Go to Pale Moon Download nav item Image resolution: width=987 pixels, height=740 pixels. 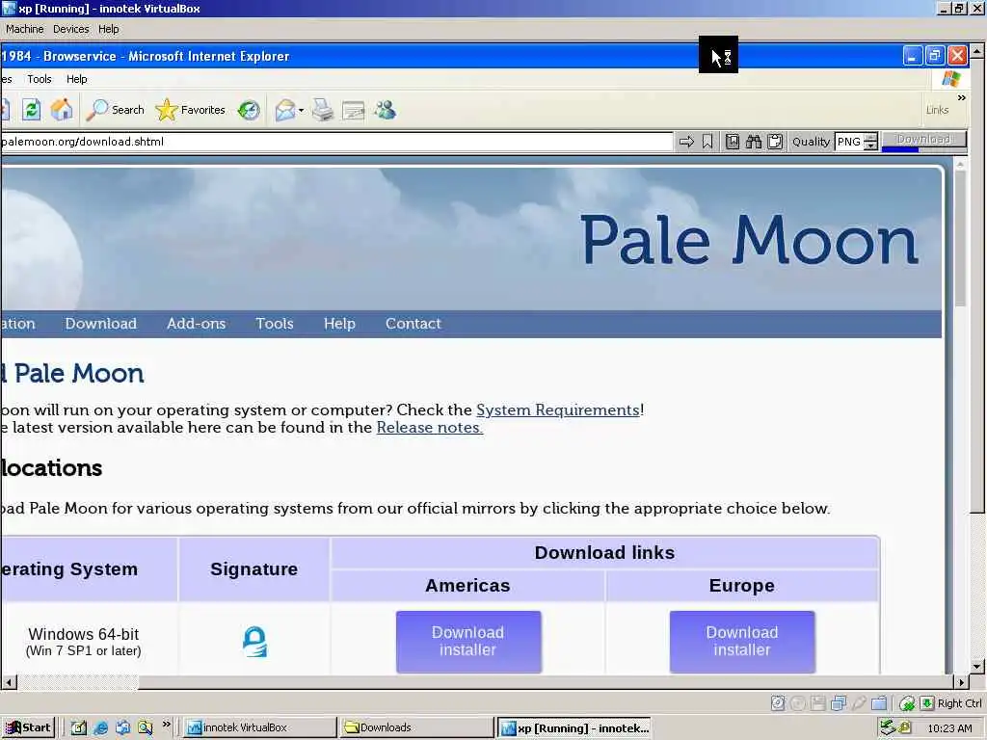tap(100, 324)
